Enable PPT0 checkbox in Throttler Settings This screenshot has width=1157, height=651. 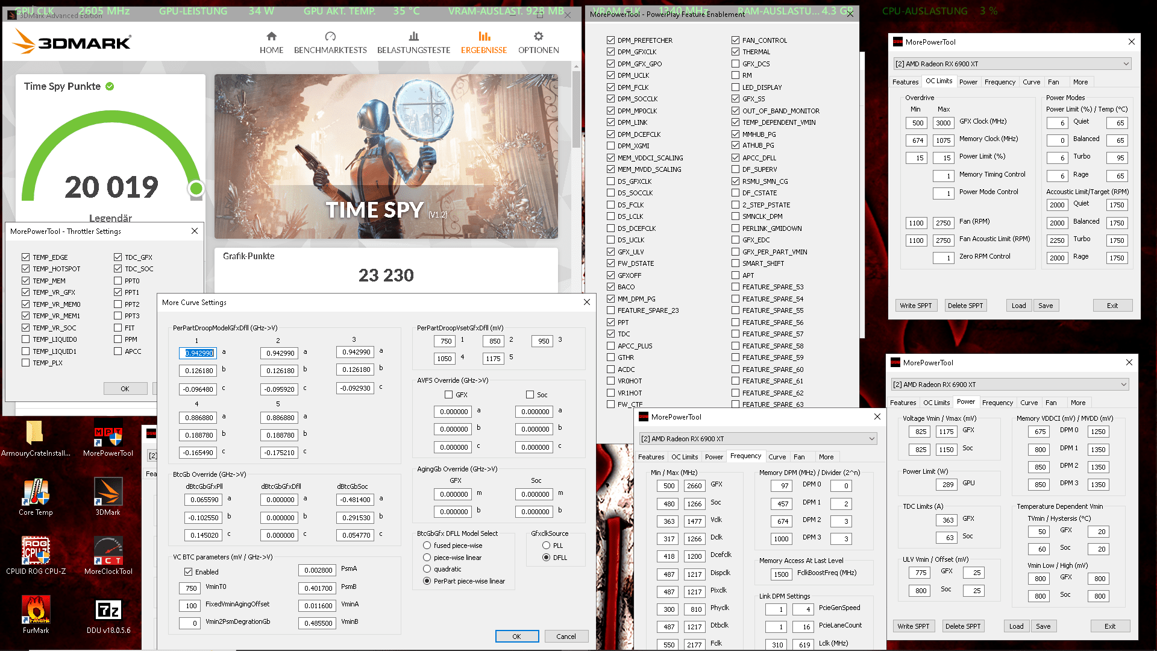(118, 280)
